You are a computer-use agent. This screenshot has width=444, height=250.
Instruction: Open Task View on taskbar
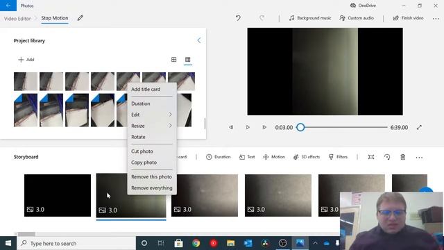(x=161, y=243)
